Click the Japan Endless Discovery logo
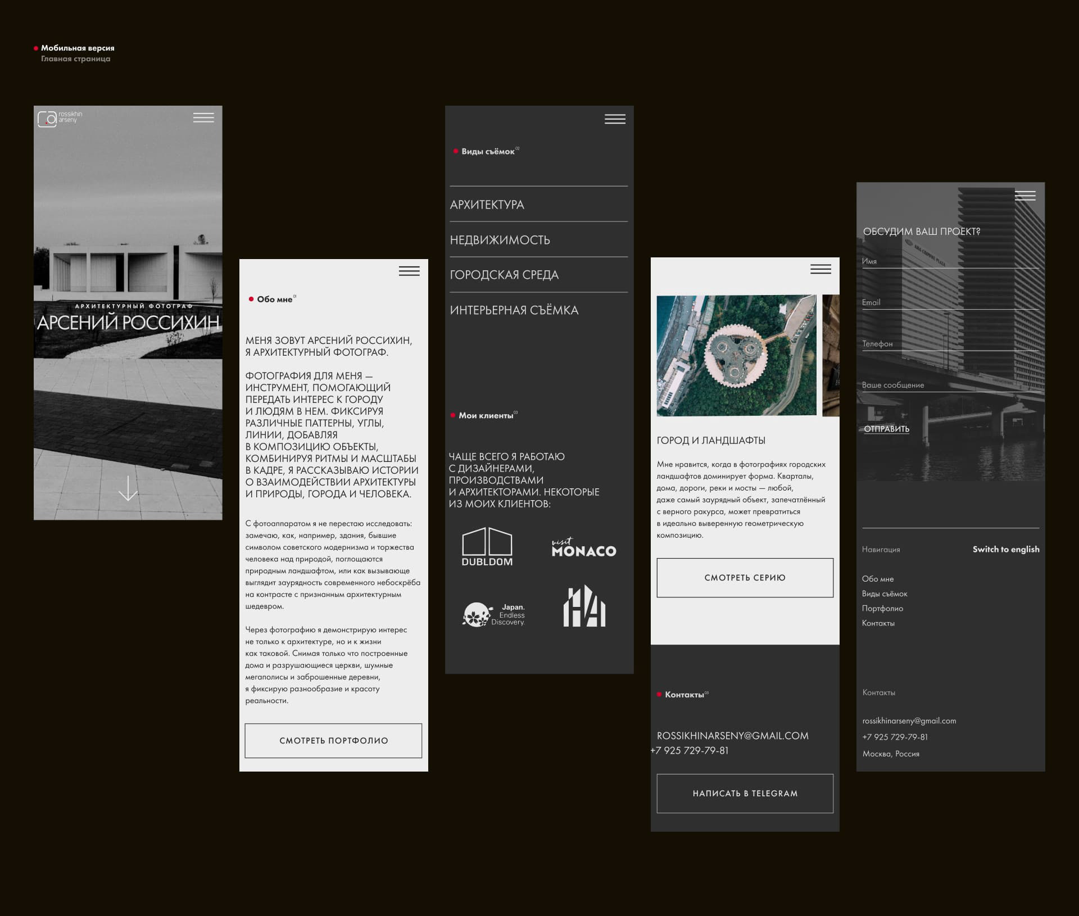 point(493,615)
